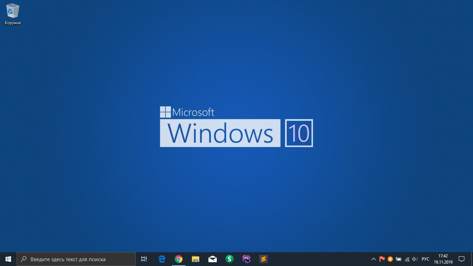The image size is (473, 266).
Task: Open the Action Center notifications icon
Action: coord(462,259)
